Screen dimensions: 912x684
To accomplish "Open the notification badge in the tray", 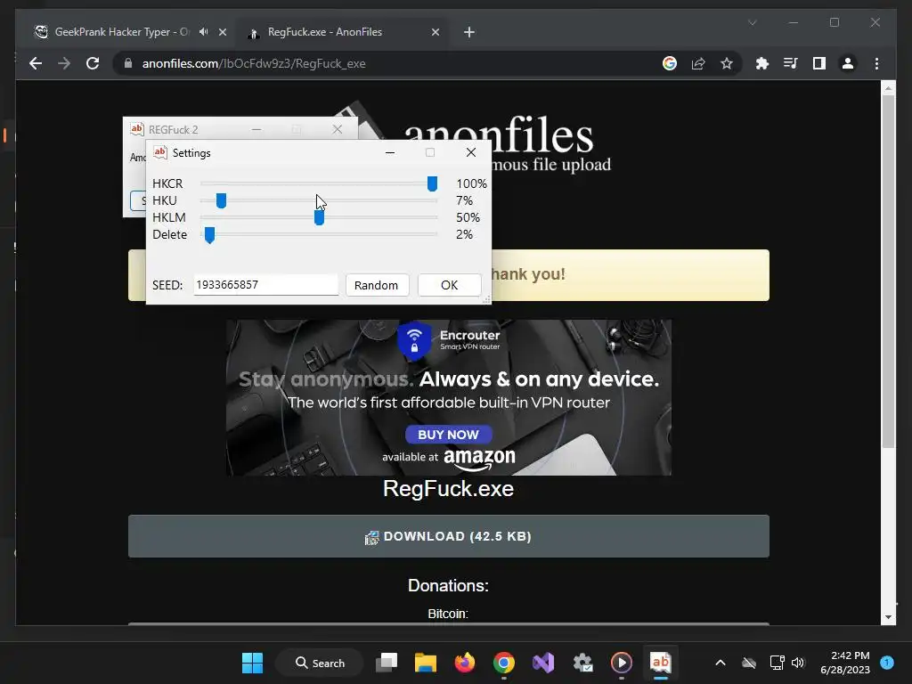I will click(887, 663).
